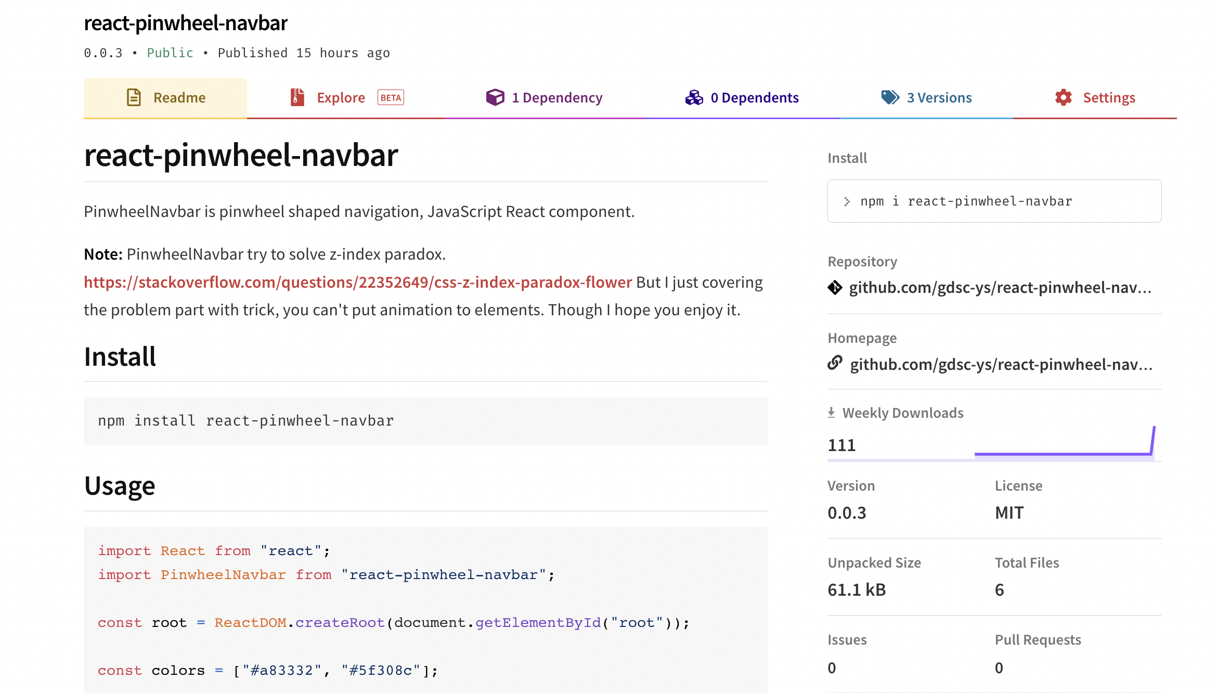Click the weekly downloads count 111
This screenshot has width=1218, height=693.
tap(841, 445)
